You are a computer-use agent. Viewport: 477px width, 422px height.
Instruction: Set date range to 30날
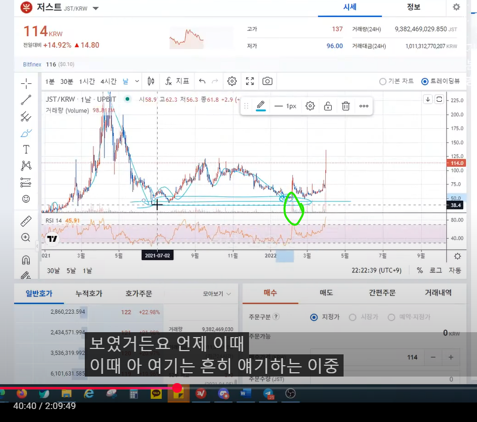point(53,271)
